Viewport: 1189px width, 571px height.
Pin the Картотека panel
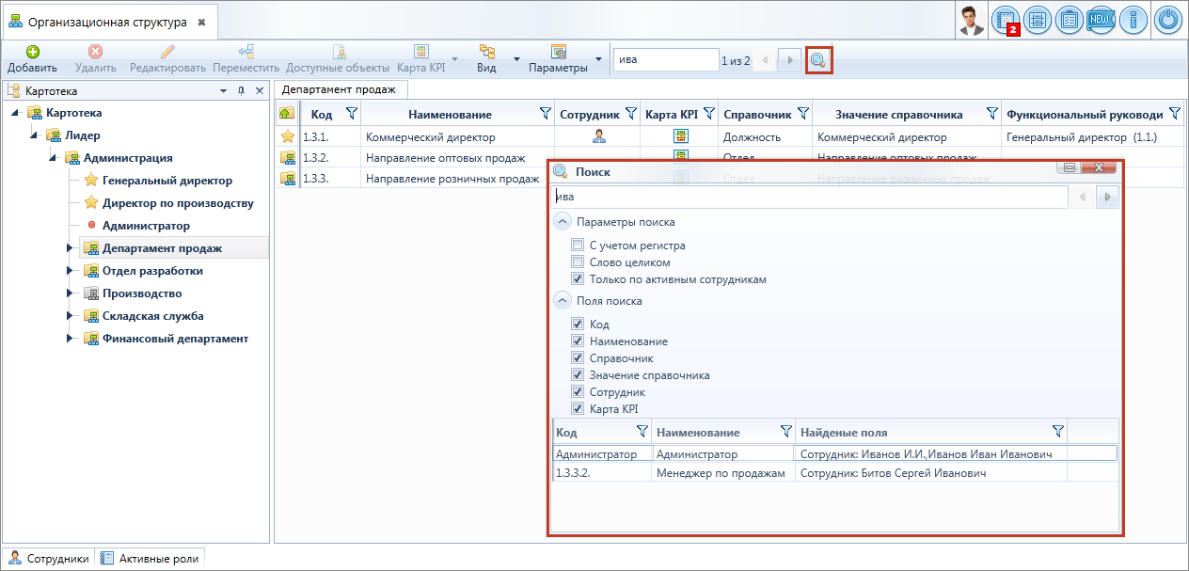241,91
